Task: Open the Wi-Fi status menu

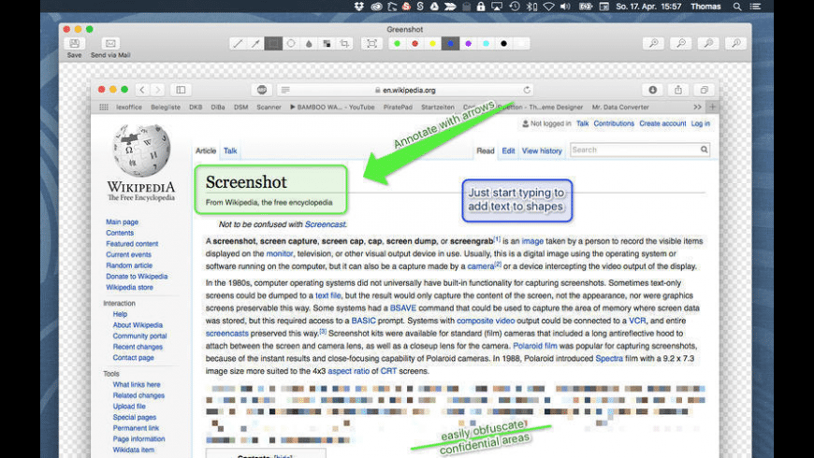Action: (548, 7)
